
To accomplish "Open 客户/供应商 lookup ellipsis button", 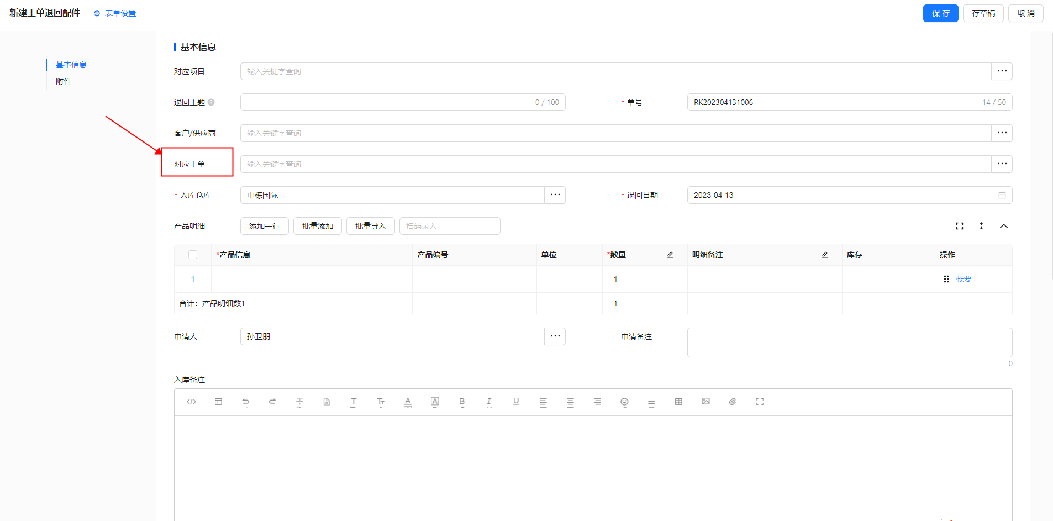I will (x=1002, y=133).
